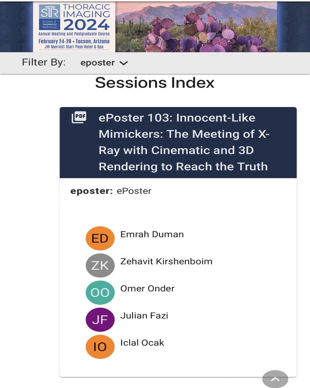
Task: Open ePoster 103 Innocent-Like Mimickers title
Action: [x=184, y=142]
